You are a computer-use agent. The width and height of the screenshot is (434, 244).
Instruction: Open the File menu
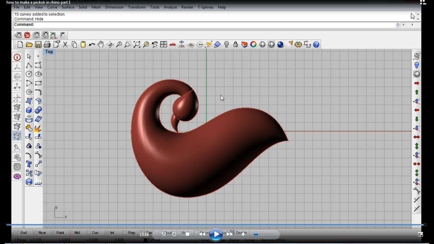tap(16, 7)
